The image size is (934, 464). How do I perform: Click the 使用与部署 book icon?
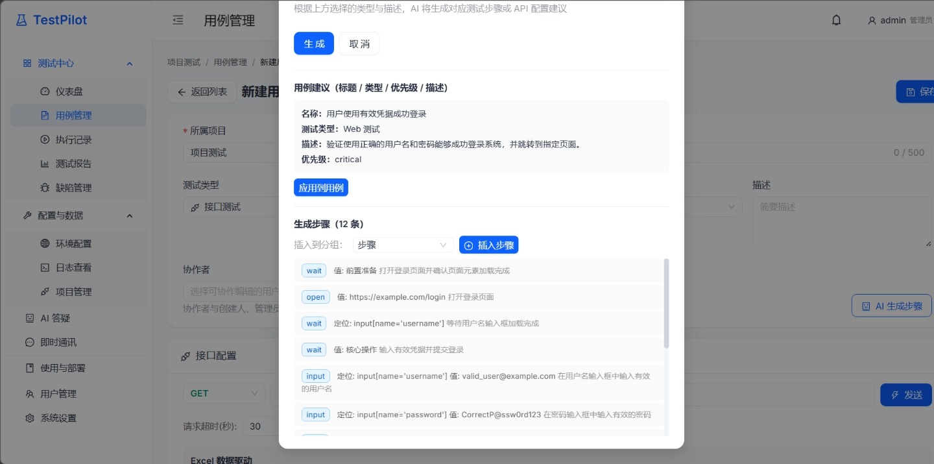pos(29,368)
